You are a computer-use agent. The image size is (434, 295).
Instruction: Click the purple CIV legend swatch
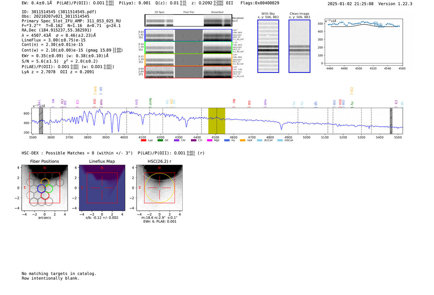tap(177, 140)
